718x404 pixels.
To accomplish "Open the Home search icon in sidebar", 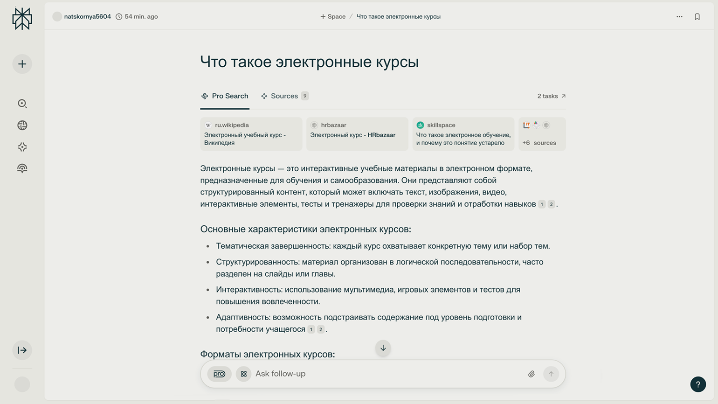I will 22,104.
